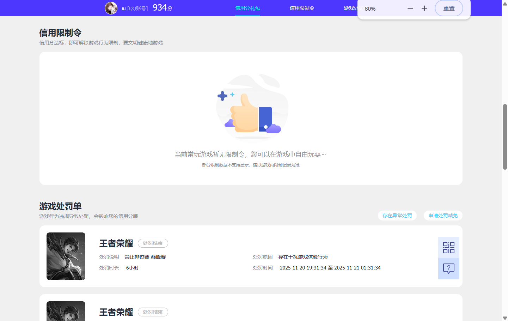The image size is (508, 321).
Task: Open the 信用限制令 tab
Action: point(302,8)
